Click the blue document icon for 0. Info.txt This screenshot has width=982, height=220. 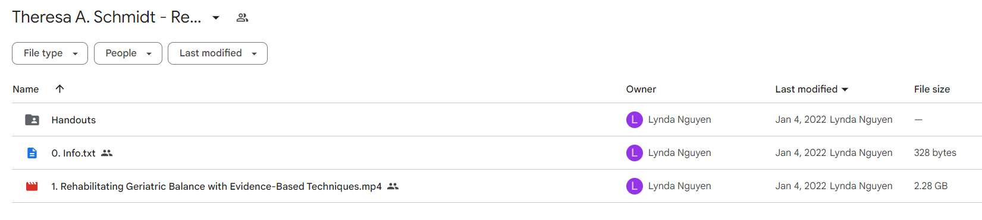[x=32, y=153]
